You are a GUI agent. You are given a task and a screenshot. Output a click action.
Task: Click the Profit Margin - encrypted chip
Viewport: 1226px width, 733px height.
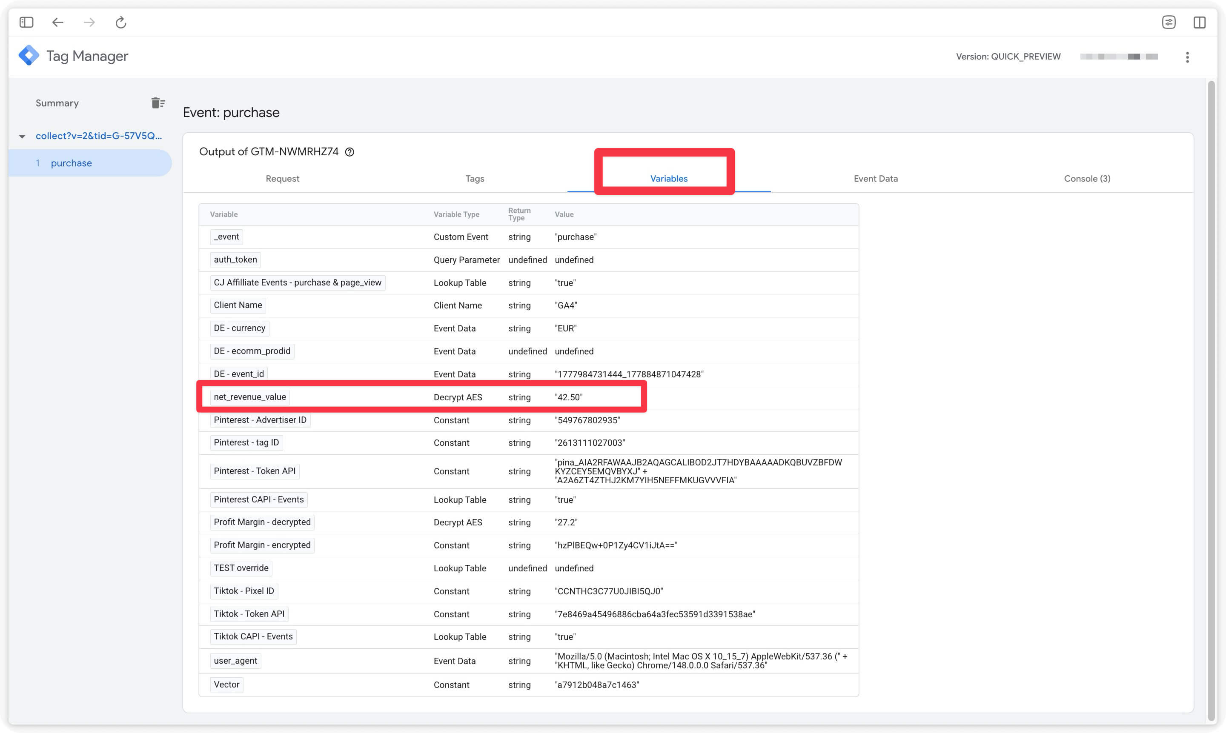click(262, 545)
